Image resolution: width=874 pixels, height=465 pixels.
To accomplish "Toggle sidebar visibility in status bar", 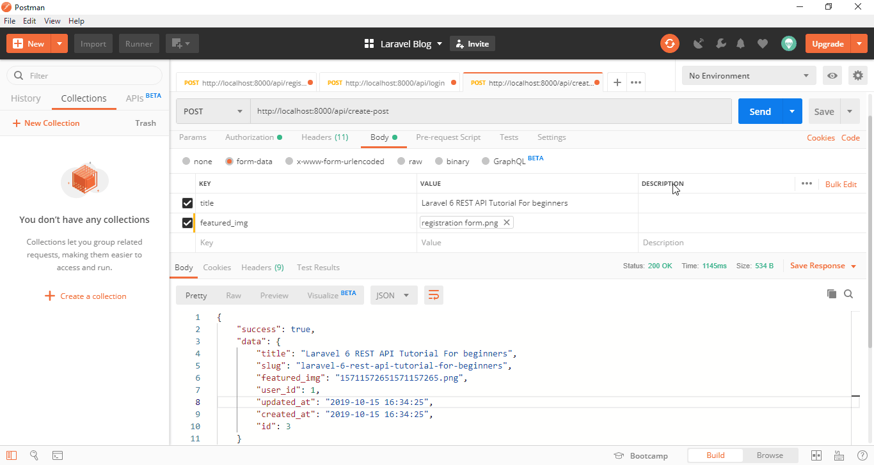I will (12, 455).
